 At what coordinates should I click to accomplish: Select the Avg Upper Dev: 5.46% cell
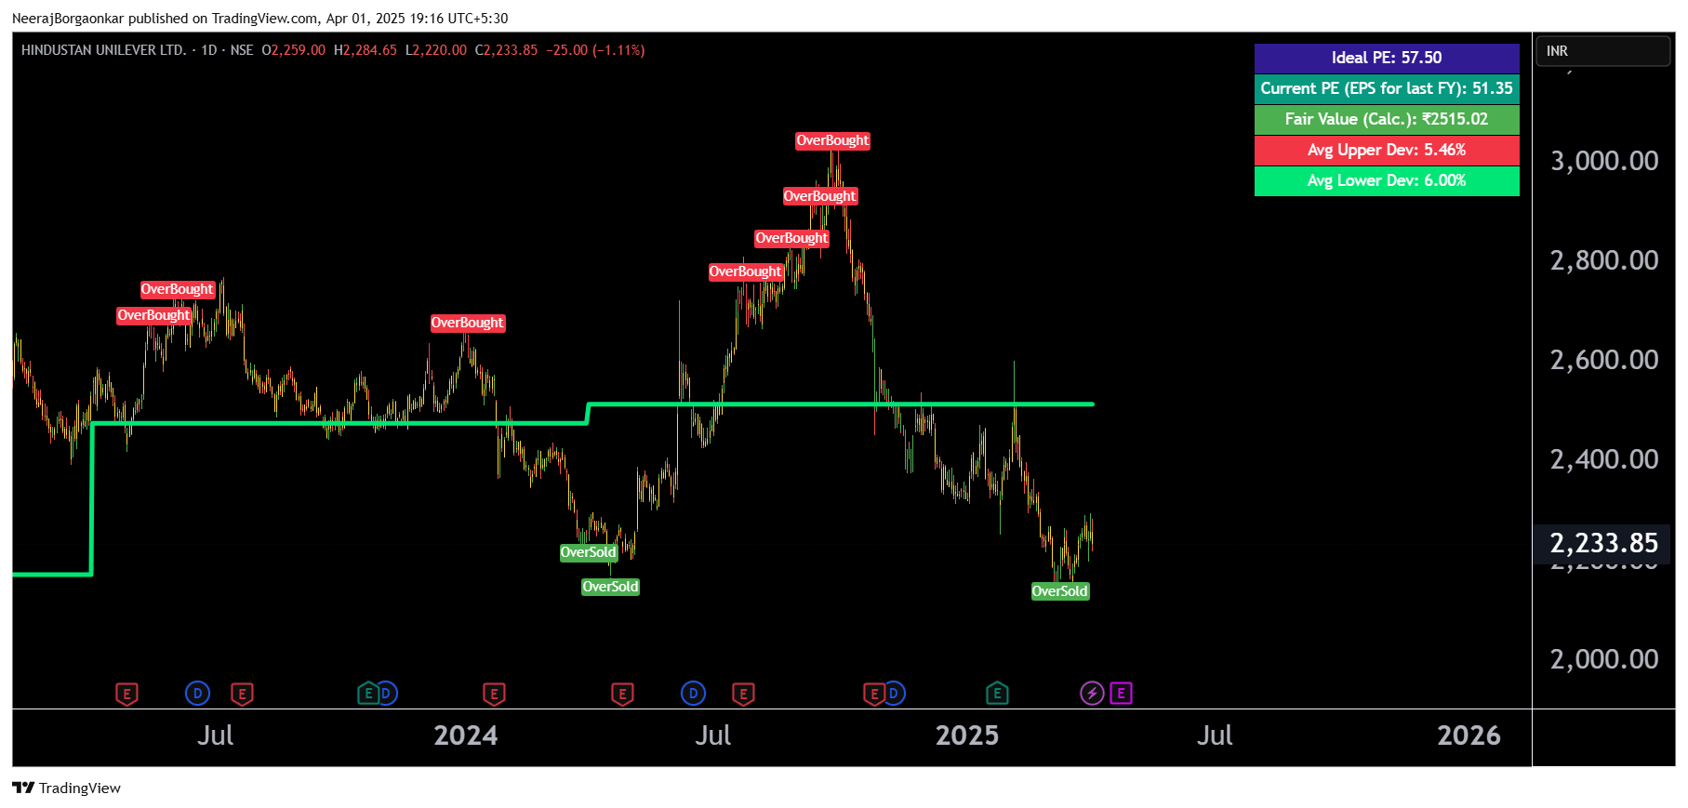pos(1387,150)
